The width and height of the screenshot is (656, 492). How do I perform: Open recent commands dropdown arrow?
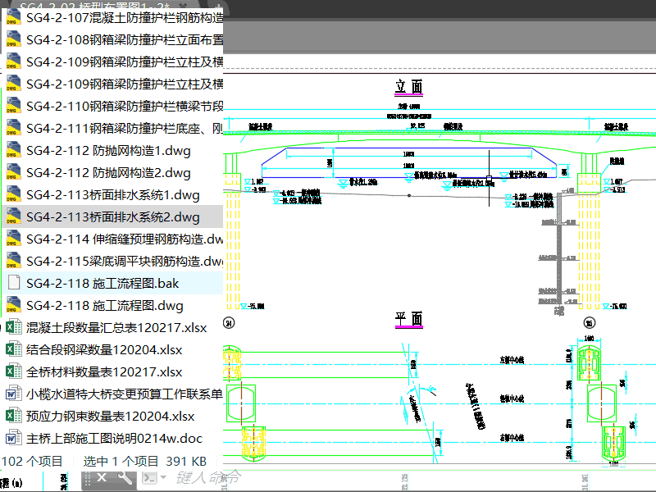[x=163, y=477]
